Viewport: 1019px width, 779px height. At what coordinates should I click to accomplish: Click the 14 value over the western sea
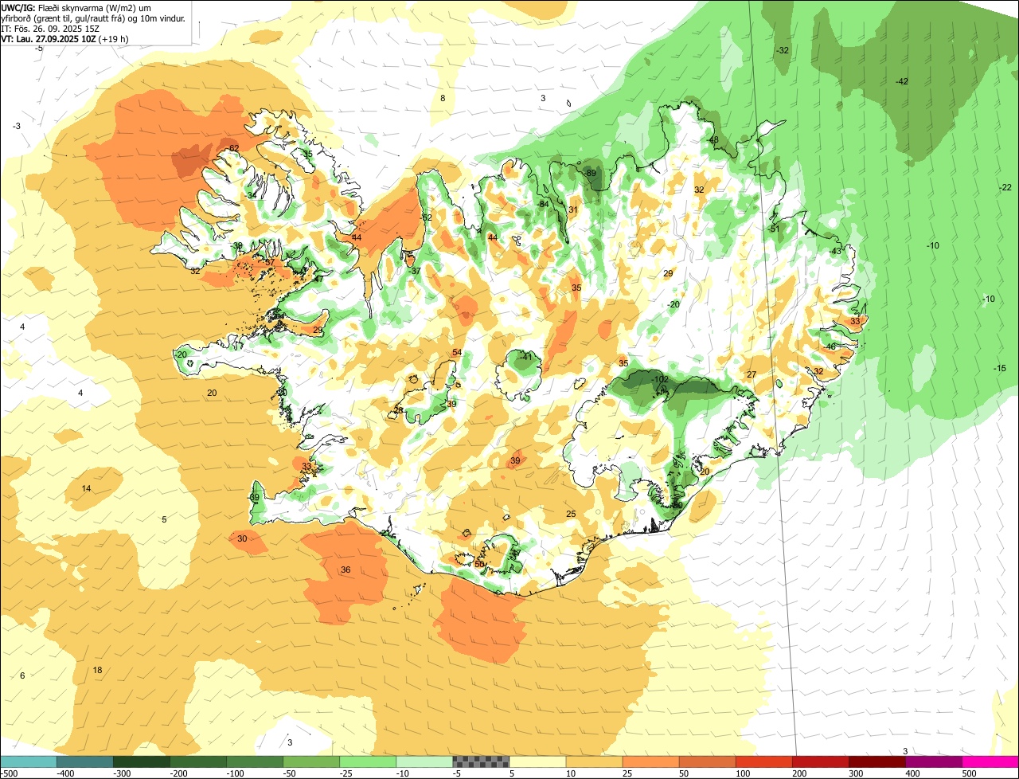click(87, 489)
